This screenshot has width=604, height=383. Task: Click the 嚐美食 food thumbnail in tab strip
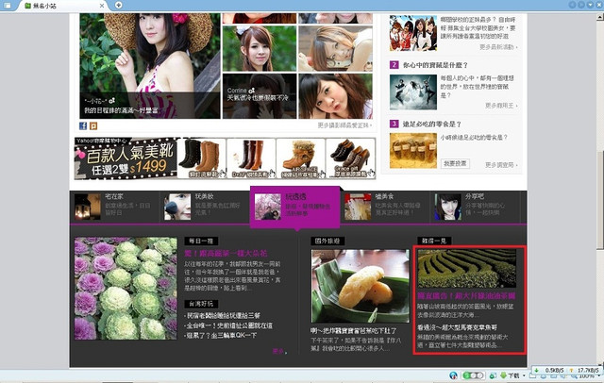point(358,207)
